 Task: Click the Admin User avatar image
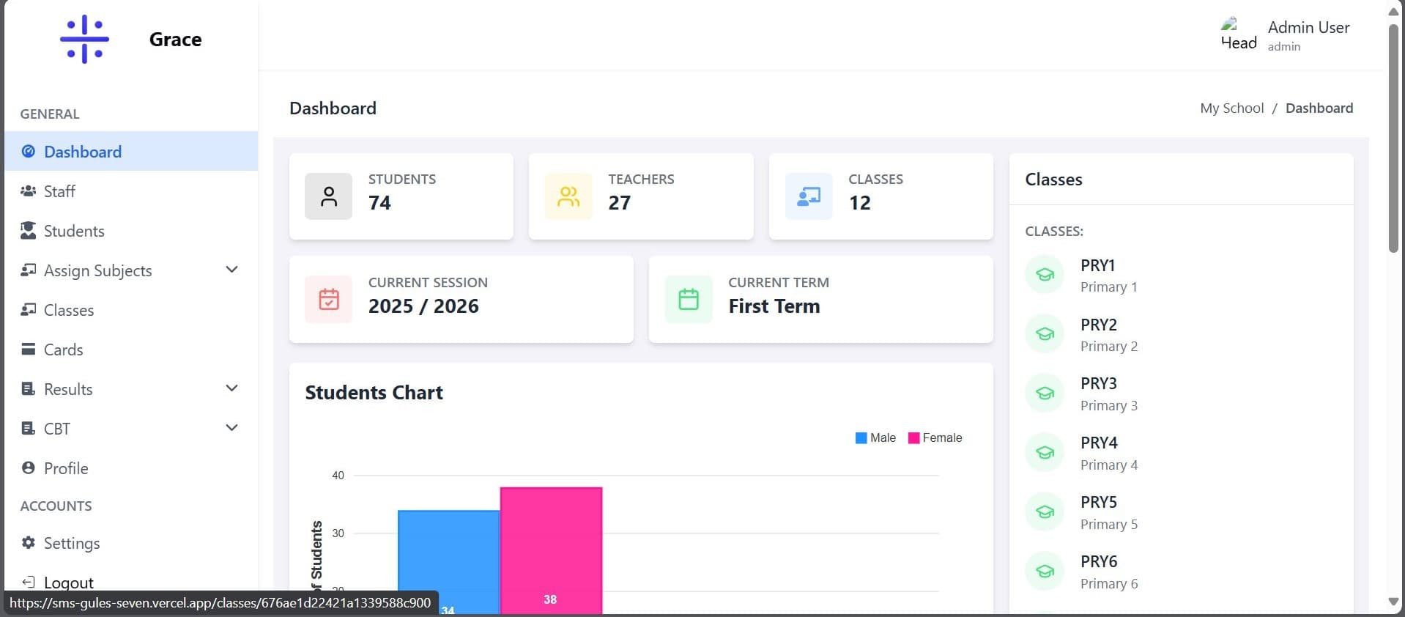1238,34
